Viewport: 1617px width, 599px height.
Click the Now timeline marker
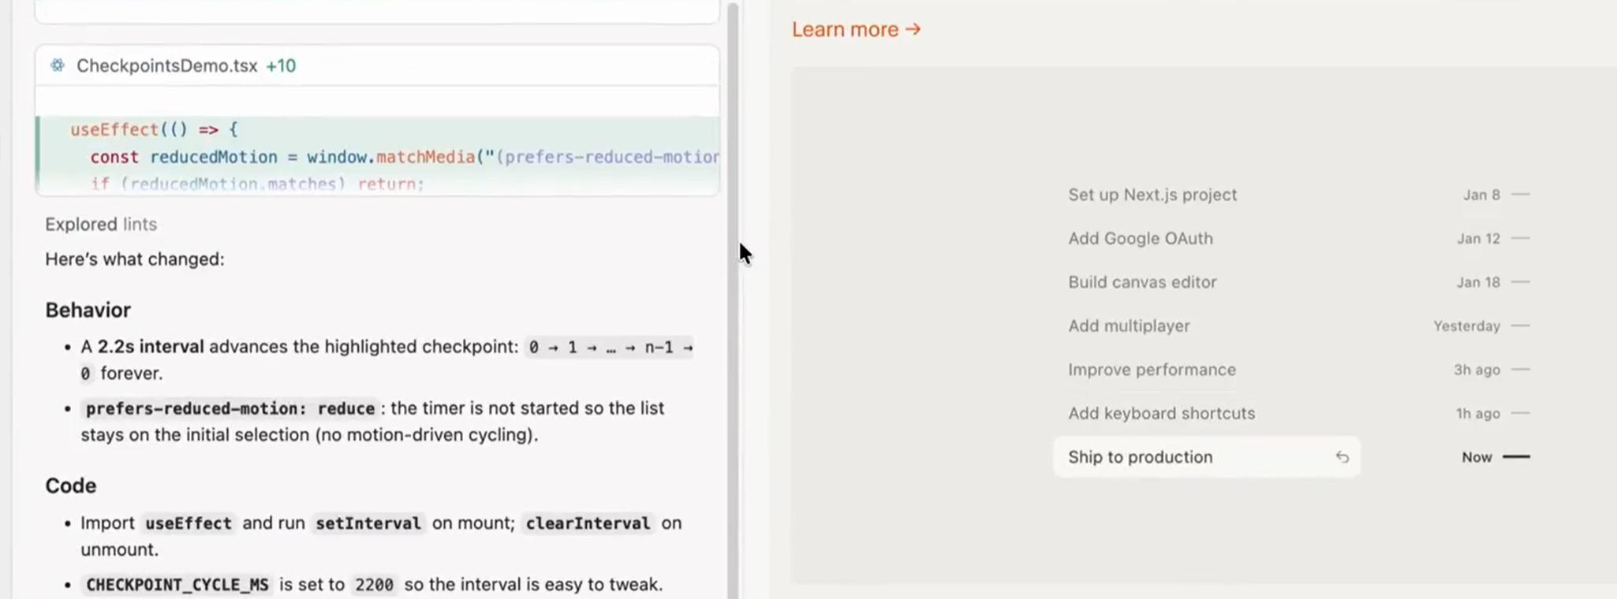(1496, 457)
